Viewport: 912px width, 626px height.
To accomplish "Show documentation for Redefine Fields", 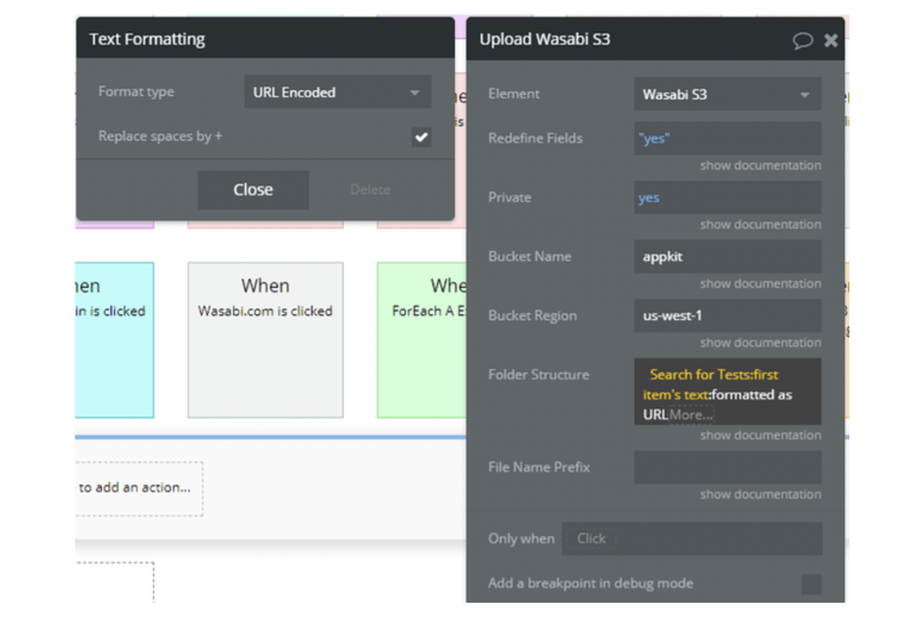I will (760, 166).
